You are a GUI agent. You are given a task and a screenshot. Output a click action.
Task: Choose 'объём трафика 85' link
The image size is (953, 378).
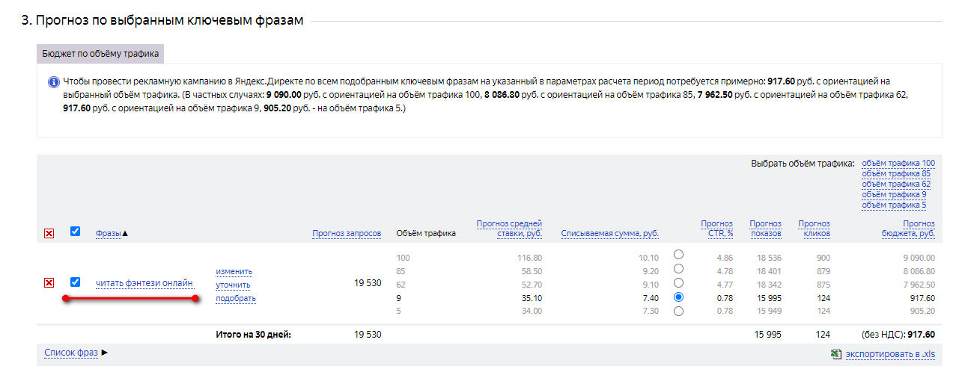tap(896, 173)
